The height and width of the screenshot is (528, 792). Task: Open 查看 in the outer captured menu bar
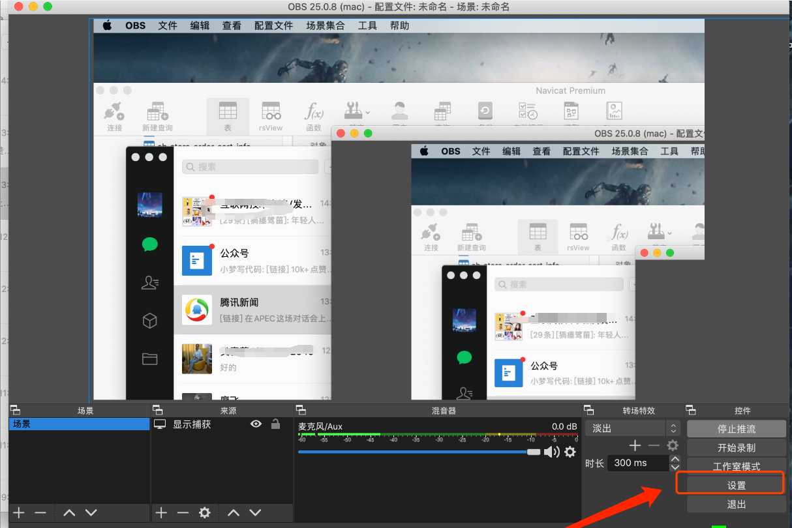coord(232,26)
